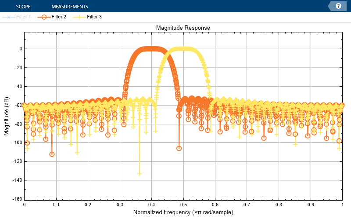The width and height of the screenshot is (351, 219).
Task: Open the SCOPE tab
Action: (x=23, y=7)
